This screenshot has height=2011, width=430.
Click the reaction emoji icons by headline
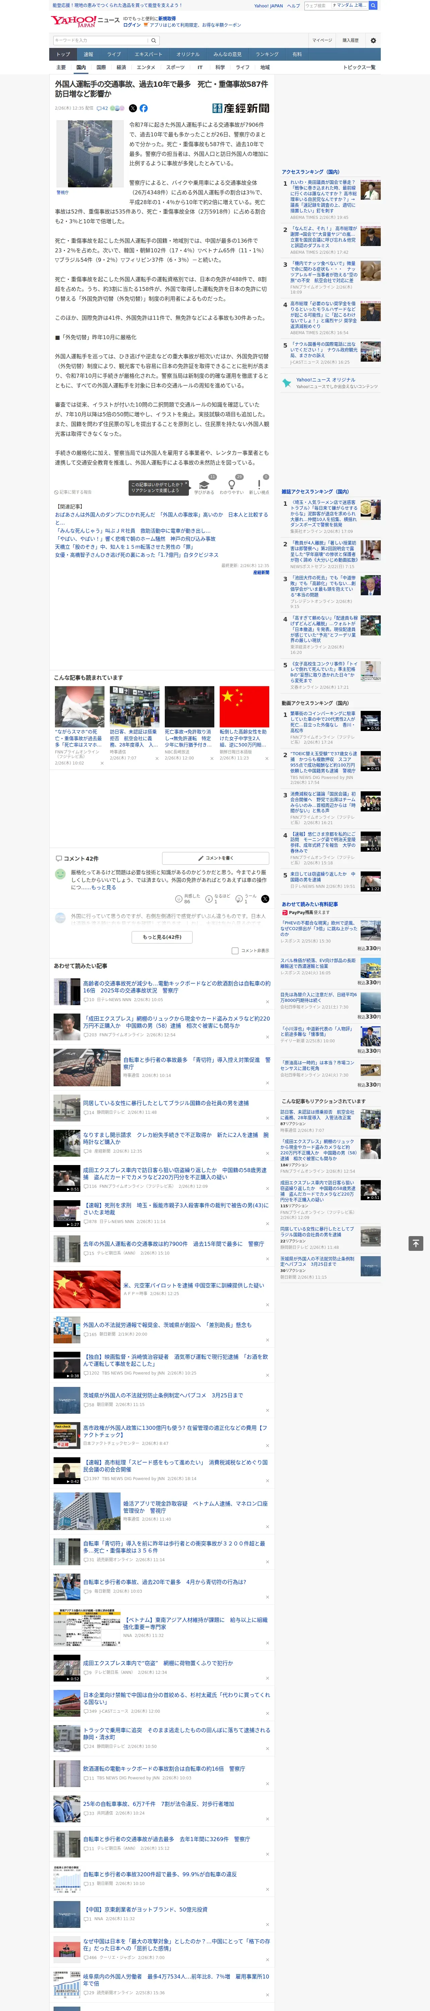[117, 109]
